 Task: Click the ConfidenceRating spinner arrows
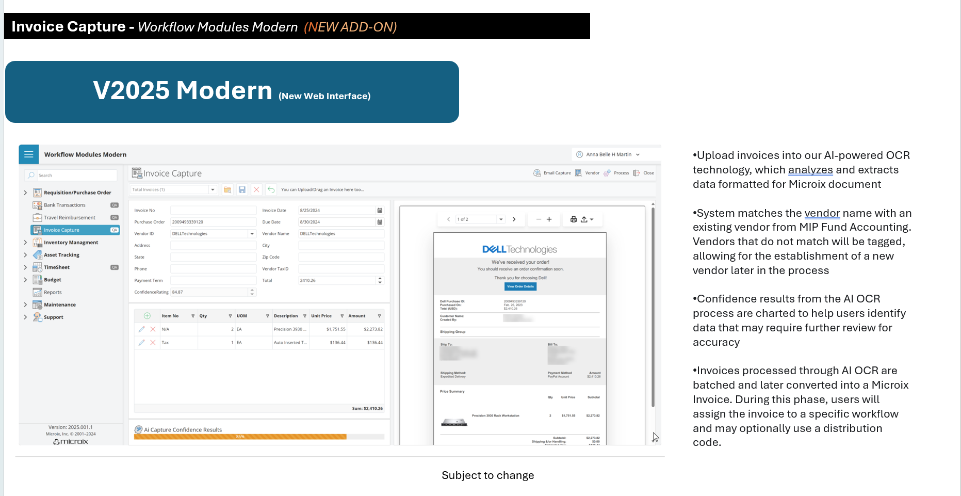[x=252, y=292]
